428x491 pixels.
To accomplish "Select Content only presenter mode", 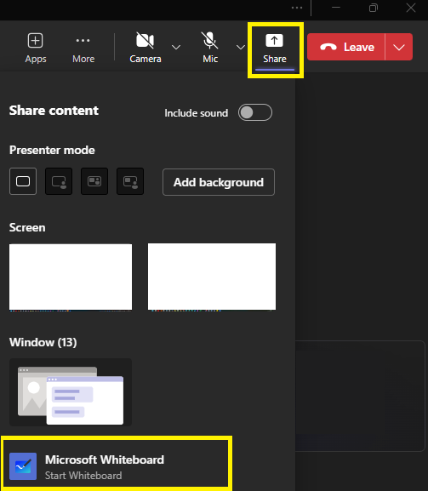I will (x=23, y=181).
